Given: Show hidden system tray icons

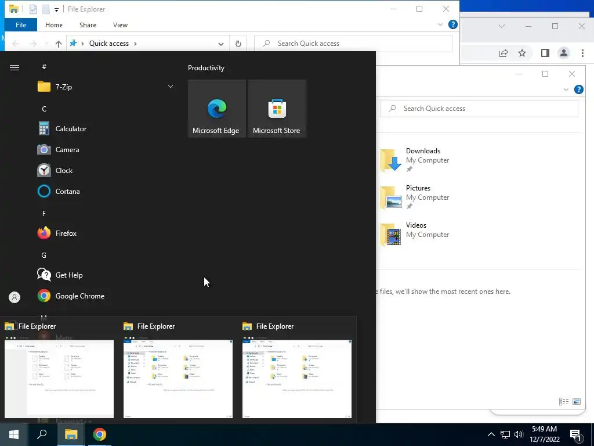Looking at the screenshot, I should pyautogui.click(x=491, y=434).
